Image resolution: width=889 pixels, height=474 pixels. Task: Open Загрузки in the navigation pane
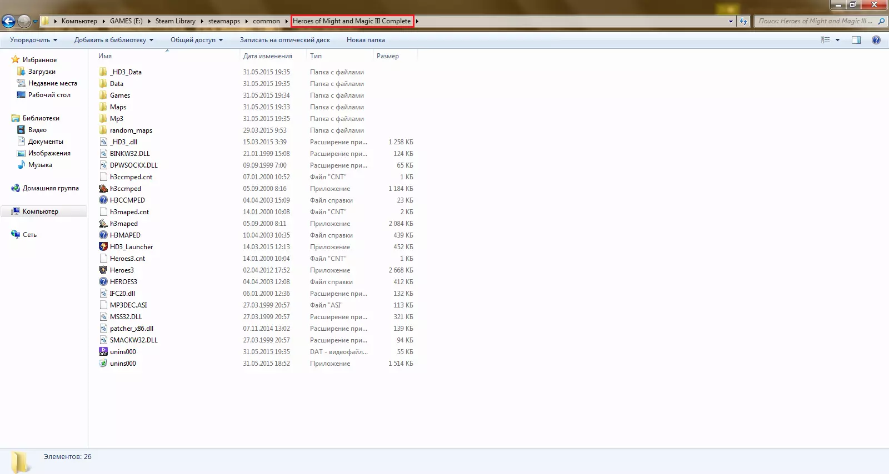click(42, 72)
